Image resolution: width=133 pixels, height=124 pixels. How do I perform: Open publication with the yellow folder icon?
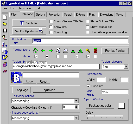(x=5, y=24)
